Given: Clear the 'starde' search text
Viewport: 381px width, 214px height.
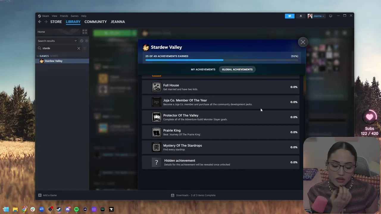Looking at the screenshot, I should [79, 48].
